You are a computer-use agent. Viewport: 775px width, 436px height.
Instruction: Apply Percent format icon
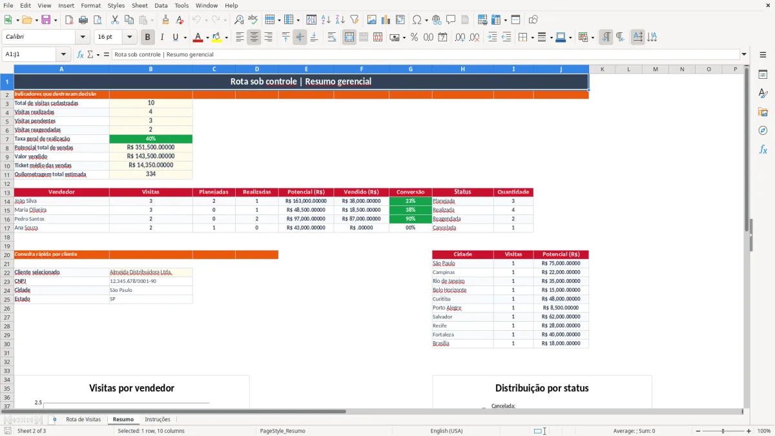414,37
